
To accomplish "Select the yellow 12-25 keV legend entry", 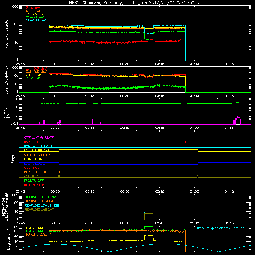I will tap(35, 14).
